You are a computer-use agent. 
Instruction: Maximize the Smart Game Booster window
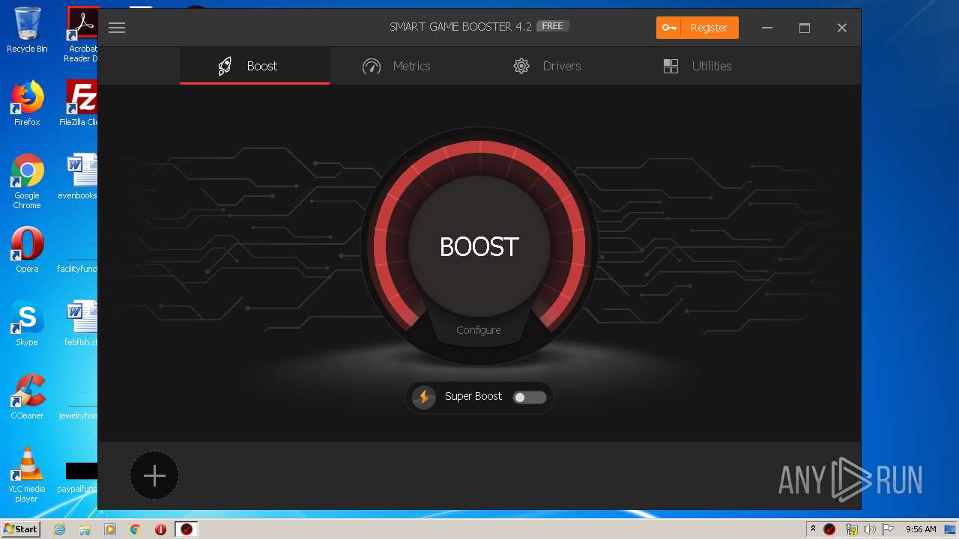805,28
